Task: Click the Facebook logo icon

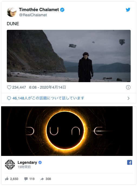Action: 130,162
